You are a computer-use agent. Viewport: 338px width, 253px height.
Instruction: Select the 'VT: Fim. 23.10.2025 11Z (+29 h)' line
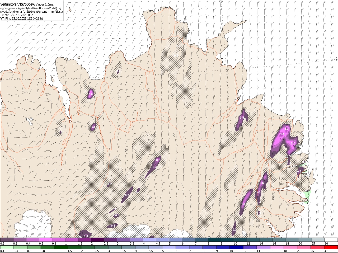(22, 19)
